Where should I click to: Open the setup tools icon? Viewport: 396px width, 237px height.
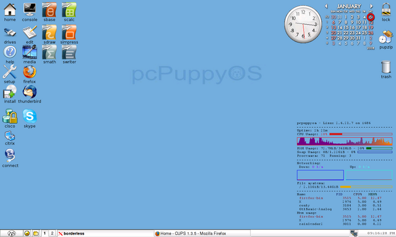[x=10, y=72]
